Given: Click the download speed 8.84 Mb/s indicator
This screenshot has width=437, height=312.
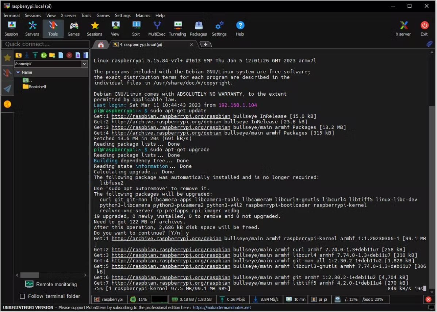Looking at the screenshot, I should coord(266,300).
